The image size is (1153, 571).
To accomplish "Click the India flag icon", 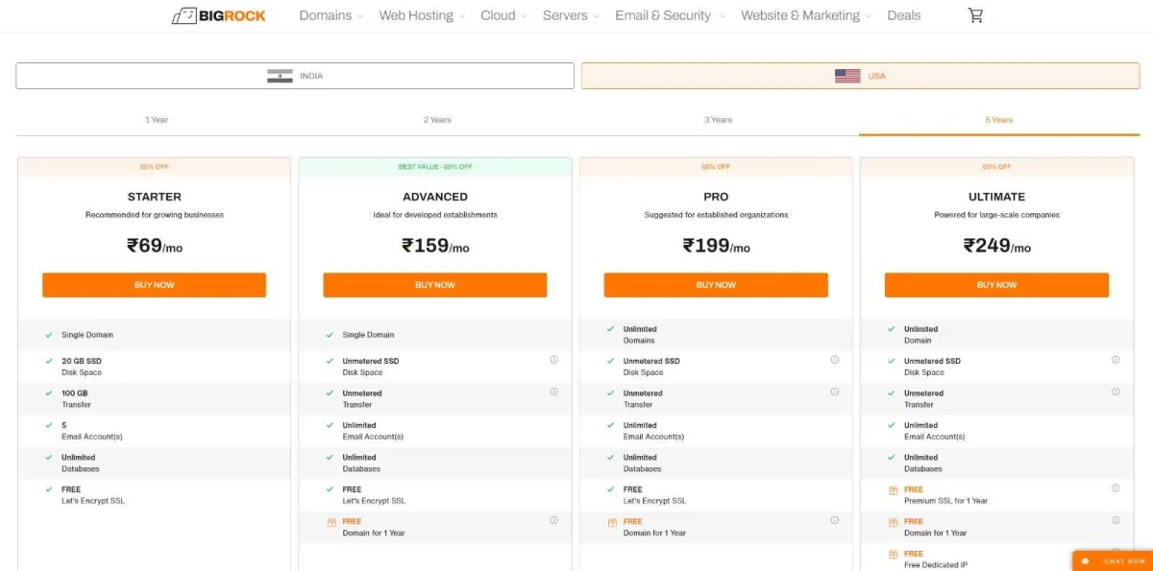I will (x=280, y=76).
